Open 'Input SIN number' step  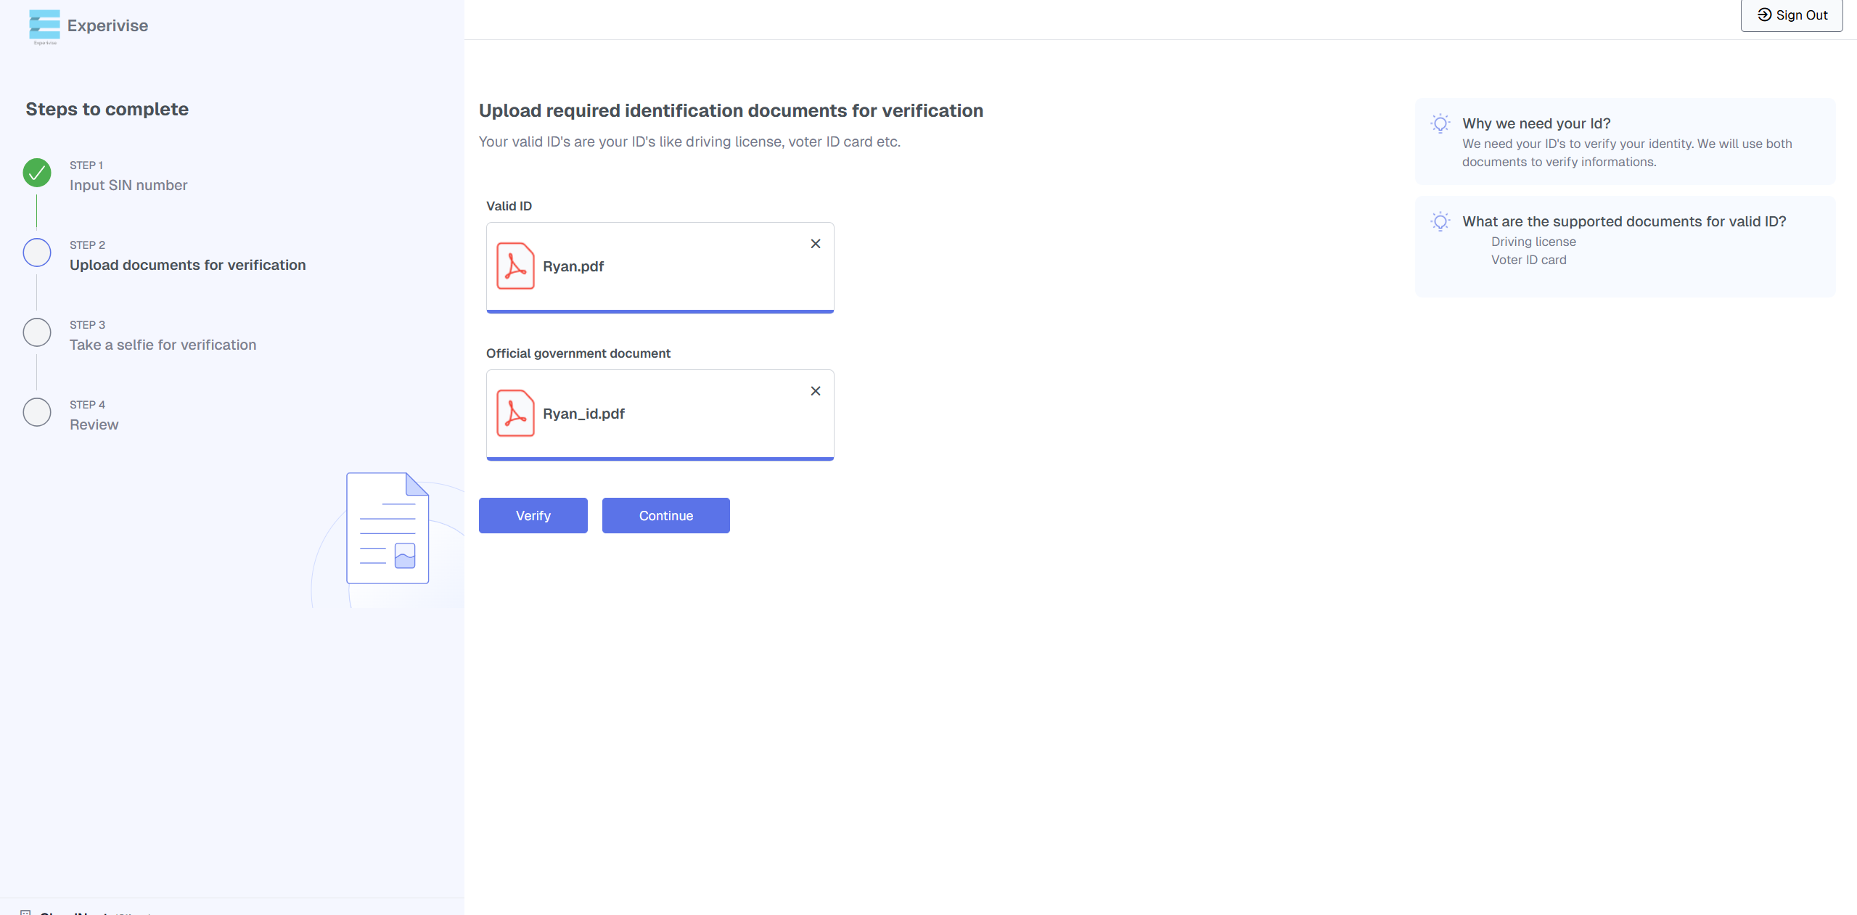coord(128,185)
